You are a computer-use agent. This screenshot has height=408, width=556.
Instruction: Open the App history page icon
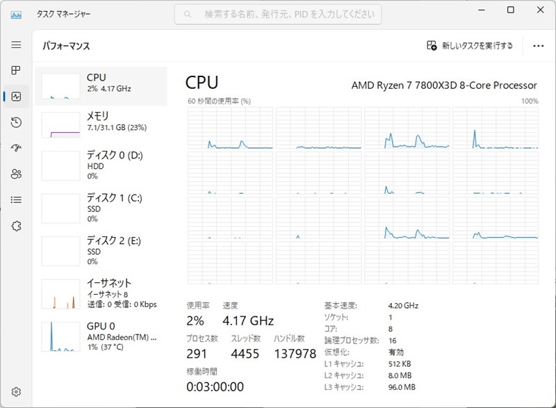[x=16, y=122]
